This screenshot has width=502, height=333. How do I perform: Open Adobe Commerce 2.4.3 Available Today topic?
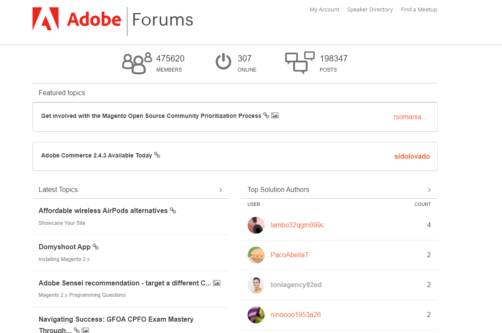(96, 155)
